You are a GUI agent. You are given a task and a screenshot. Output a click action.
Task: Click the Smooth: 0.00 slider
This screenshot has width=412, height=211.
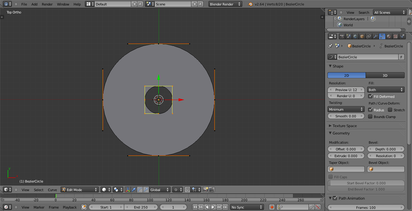tap(346, 116)
